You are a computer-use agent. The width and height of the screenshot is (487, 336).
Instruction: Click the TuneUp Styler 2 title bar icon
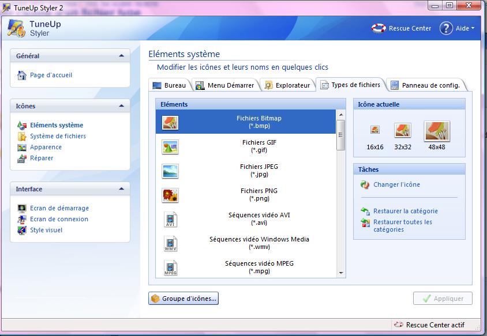[x=6, y=7]
